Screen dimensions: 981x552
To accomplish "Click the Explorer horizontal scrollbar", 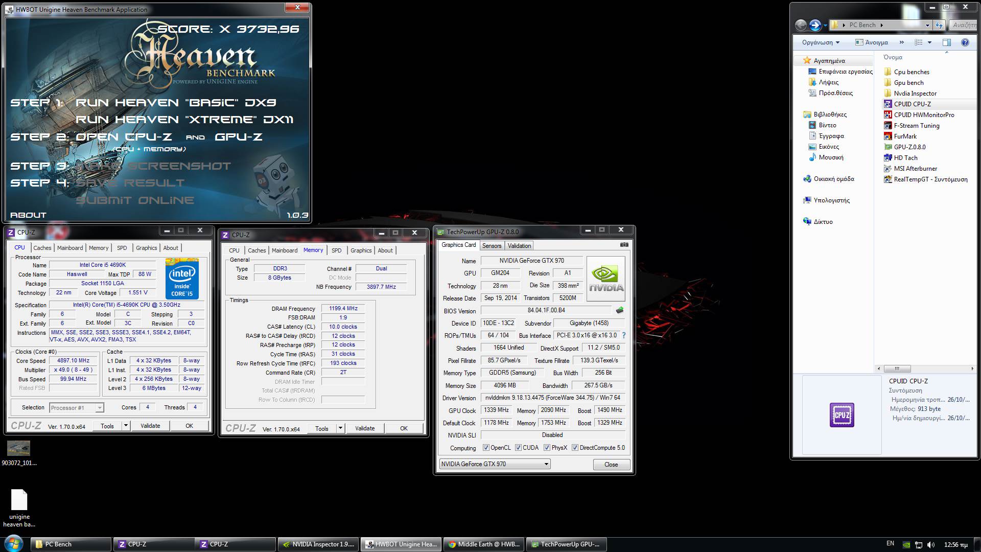I will [x=925, y=369].
